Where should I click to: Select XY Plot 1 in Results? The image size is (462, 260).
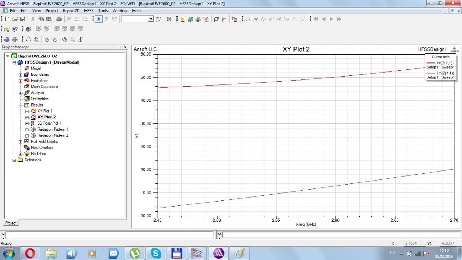tap(45, 111)
